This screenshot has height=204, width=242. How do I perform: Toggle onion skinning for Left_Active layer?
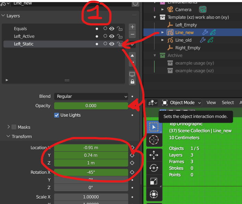(105, 36)
